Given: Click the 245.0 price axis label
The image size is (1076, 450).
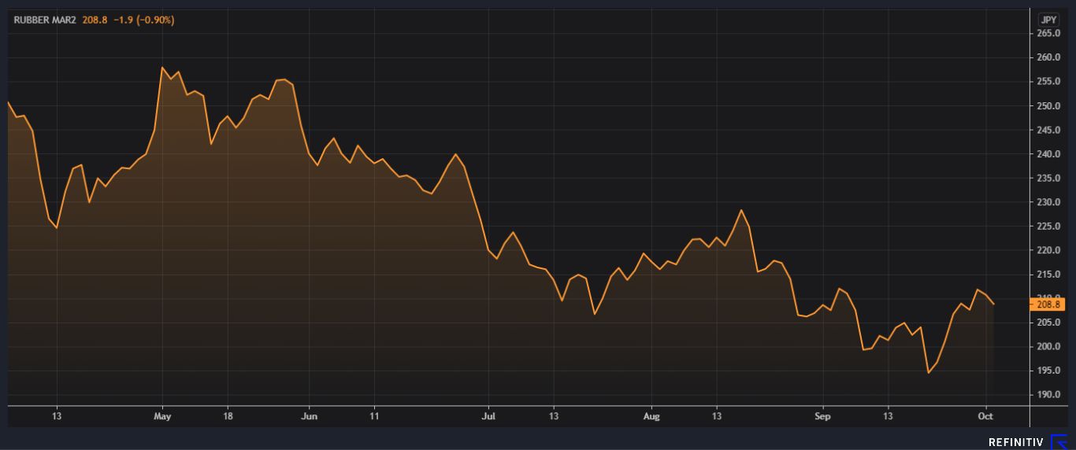Looking at the screenshot, I should [x=1048, y=130].
